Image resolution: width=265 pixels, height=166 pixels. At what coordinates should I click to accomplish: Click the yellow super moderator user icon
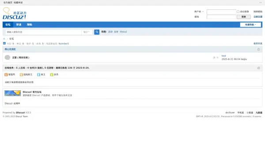tap(21, 74)
